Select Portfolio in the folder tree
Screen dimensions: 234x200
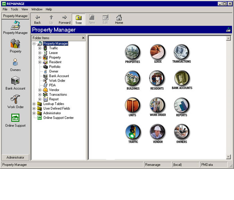coord(55,67)
